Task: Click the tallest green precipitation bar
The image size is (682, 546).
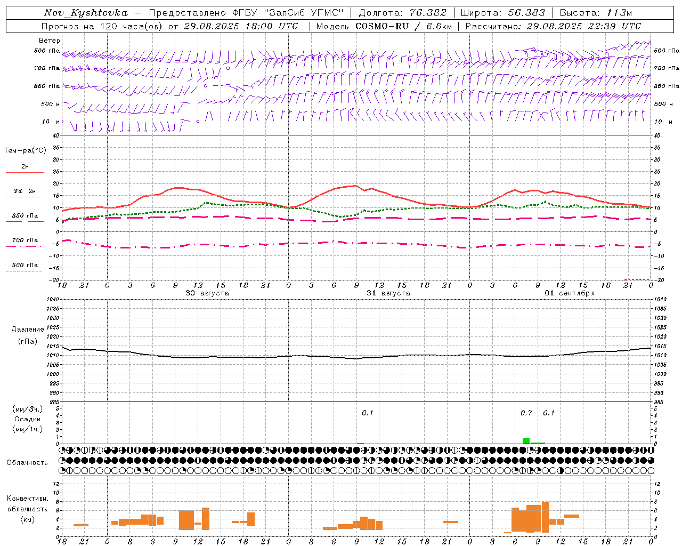Action: click(526, 440)
